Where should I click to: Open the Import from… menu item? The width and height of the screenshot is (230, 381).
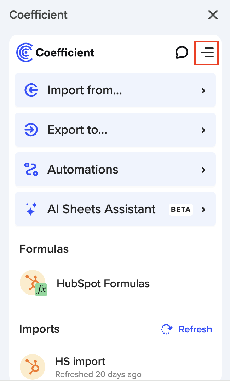[x=85, y=90]
